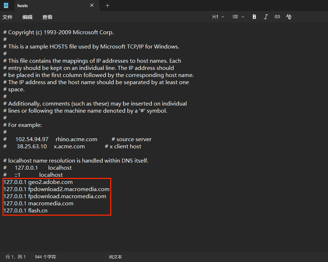Screen dimensions: 328x262
Task: Insert a link with the link icon
Action: (x=277, y=17)
